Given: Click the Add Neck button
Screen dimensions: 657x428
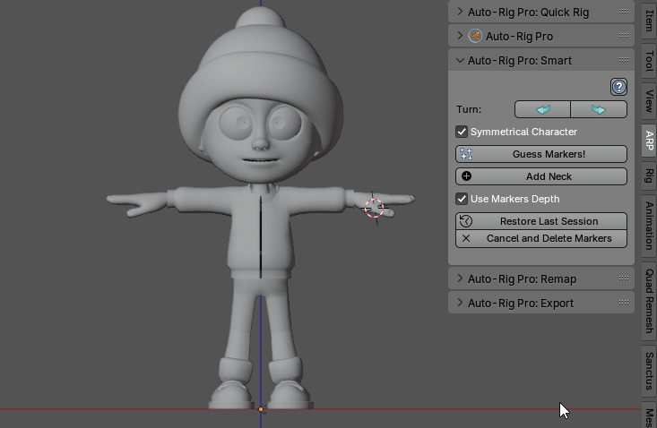Looking at the screenshot, I should 541,176.
